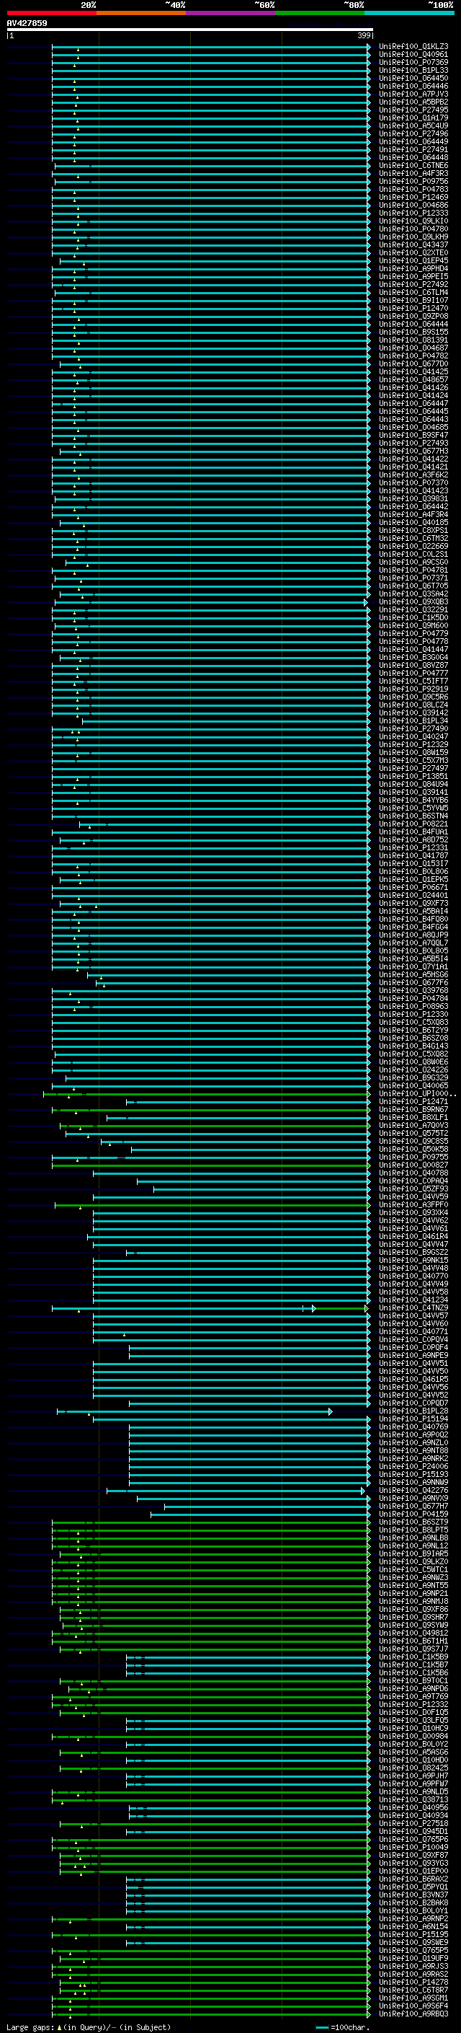Image resolution: width=461 pixels, height=2033 pixels.
Task: Select the UniRef100_A4F3R3 label
Action: point(413,174)
